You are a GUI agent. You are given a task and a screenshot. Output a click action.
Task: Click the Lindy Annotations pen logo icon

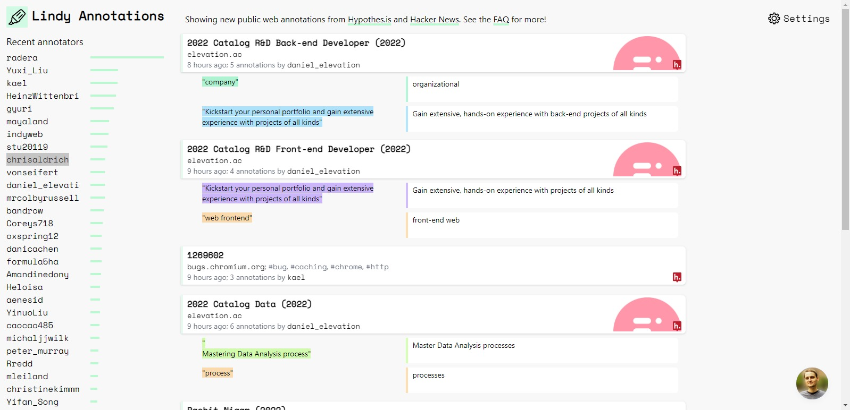(17, 17)
